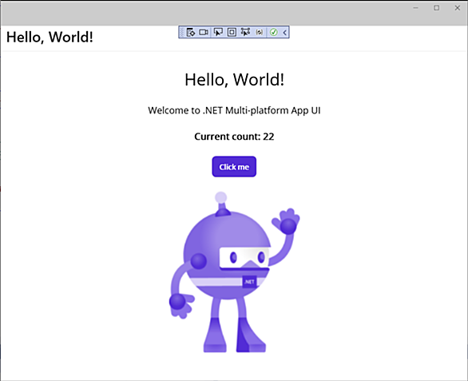Open the binding failures indicator icon
Screen dimensions: 468x381
(x=260, y=32)
